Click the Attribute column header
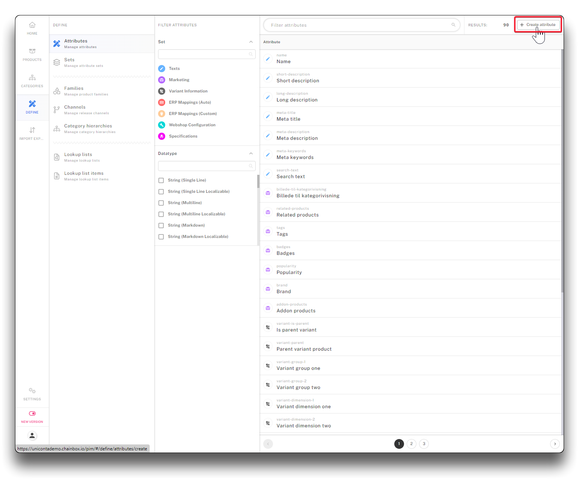Image resolution: width=579 pixels, height=480 pixels. (x=272, y=42)
